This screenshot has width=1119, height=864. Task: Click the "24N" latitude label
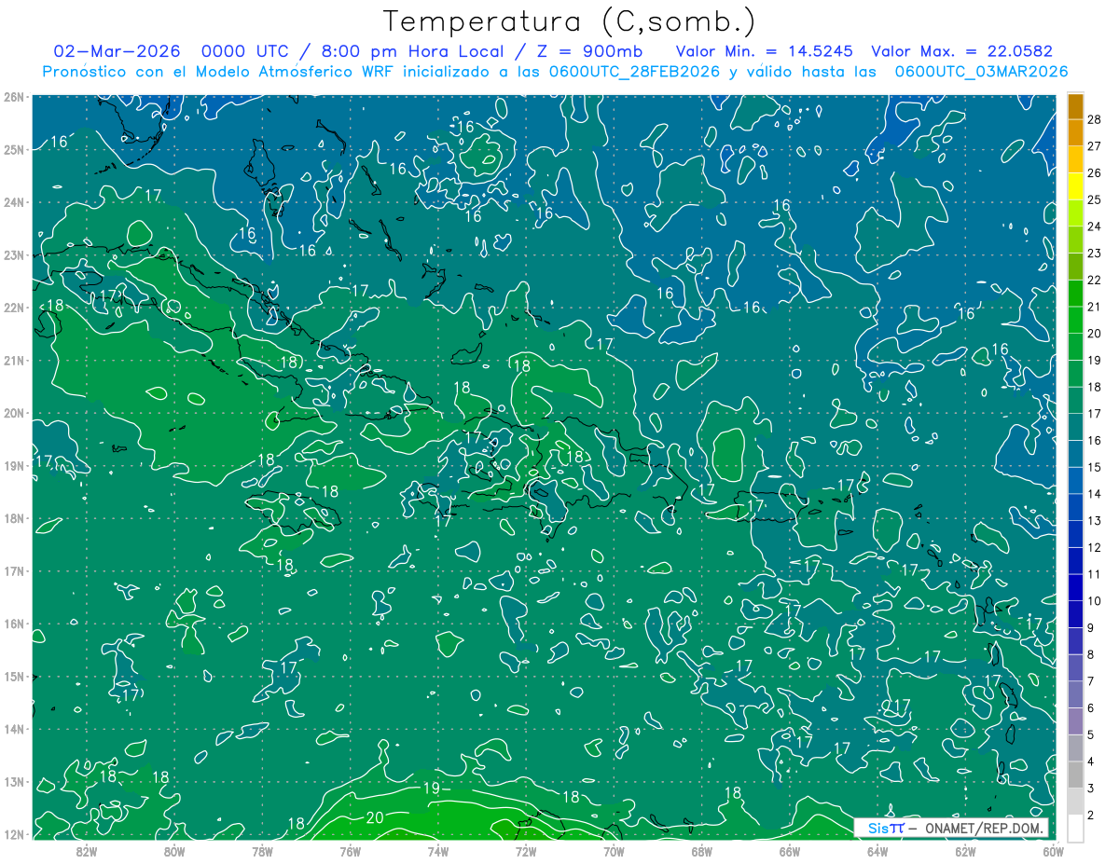click(x=13, y=202)
